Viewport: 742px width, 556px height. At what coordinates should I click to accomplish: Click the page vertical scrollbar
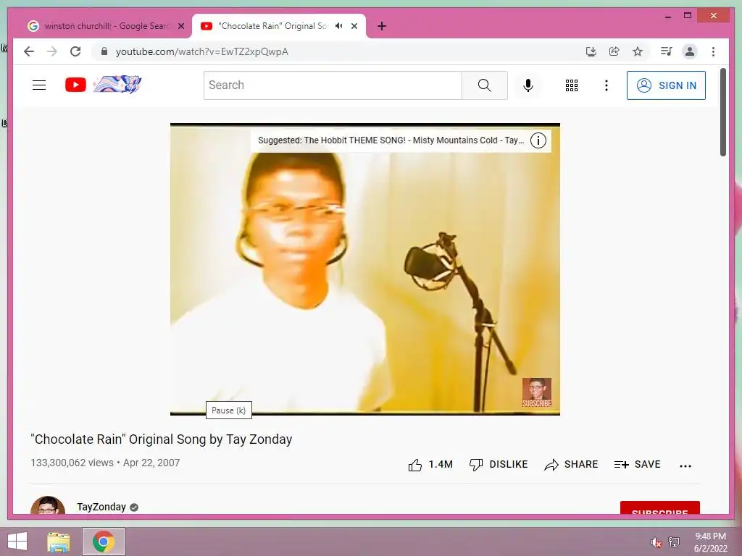[x=722, y=112]
